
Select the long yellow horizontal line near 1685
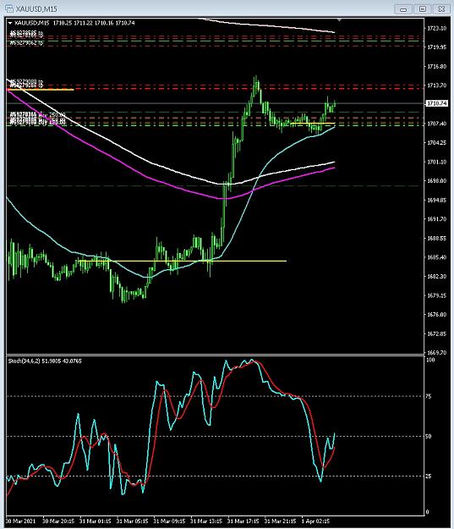[x=182, y=261]
